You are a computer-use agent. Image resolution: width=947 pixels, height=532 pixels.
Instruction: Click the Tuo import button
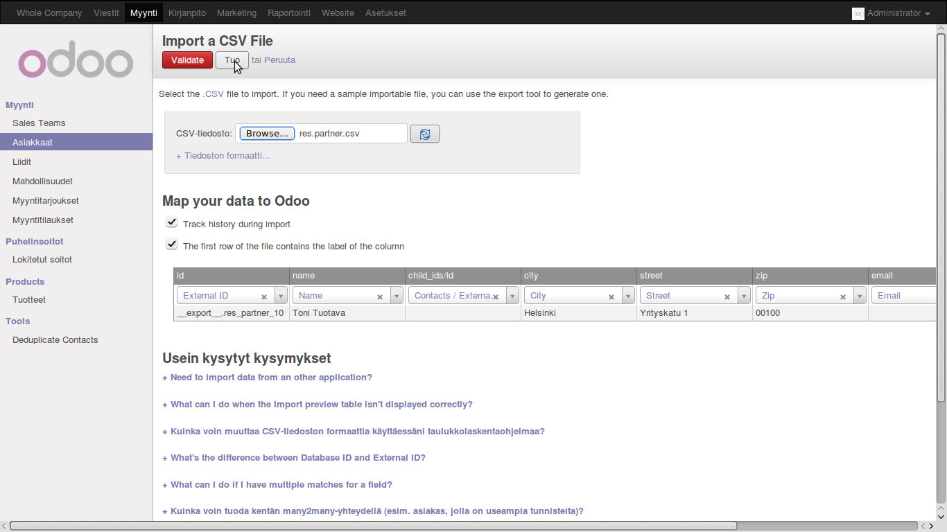click(232, 60)
